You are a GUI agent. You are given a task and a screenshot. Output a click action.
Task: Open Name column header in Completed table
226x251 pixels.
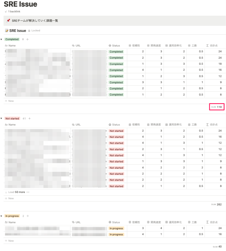point(10,46)
